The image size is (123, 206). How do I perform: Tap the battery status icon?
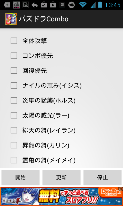[x=100, y=5]
